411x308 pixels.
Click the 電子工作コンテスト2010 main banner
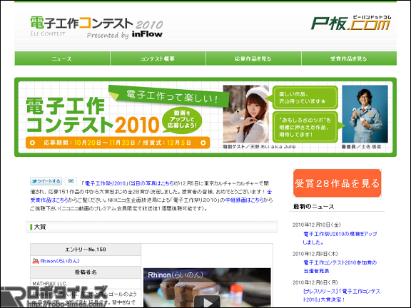[205, 117]
